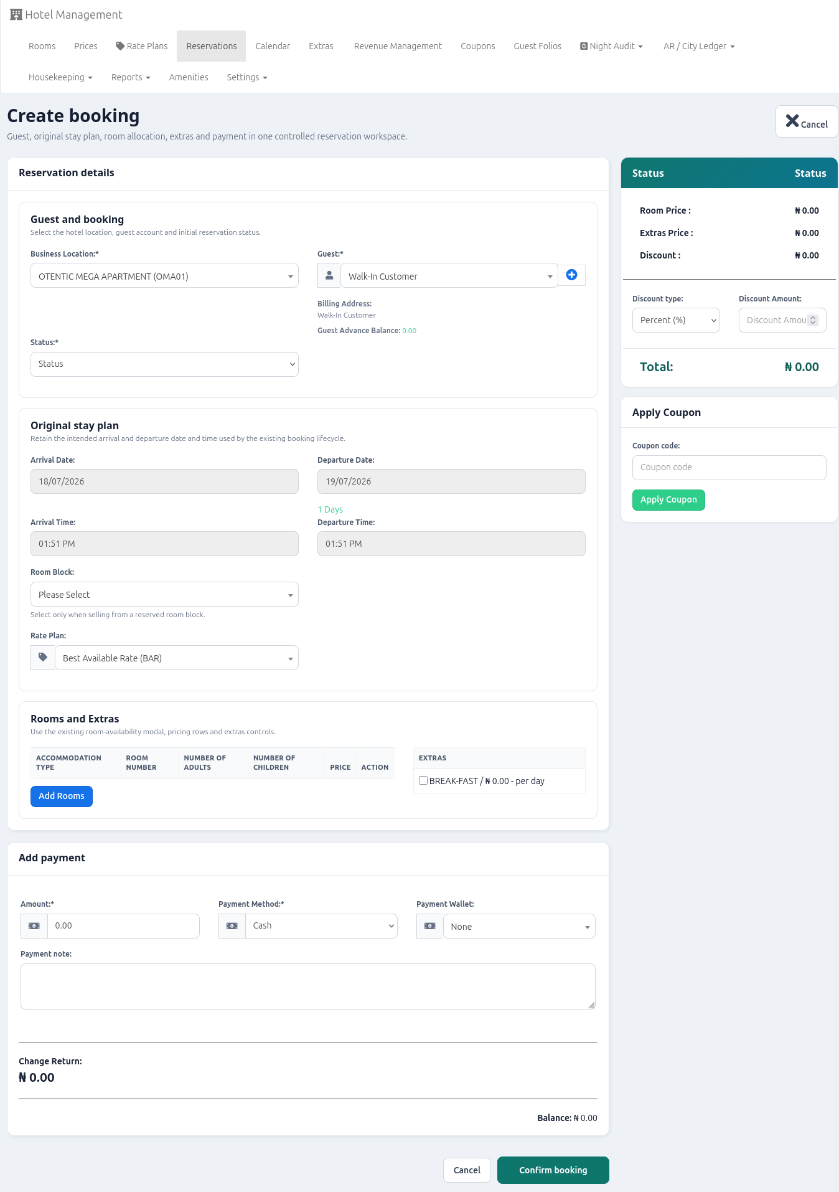Click the payment Amount field
This screenshot has height=1192, width=839.
pos(123,926)
